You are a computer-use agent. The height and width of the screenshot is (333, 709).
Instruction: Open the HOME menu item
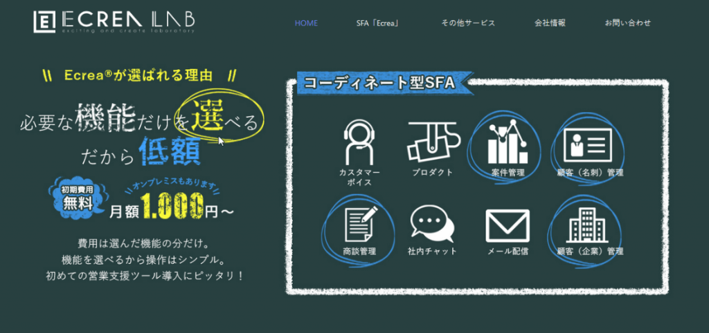pyautogui.click(x=306, y=23)
